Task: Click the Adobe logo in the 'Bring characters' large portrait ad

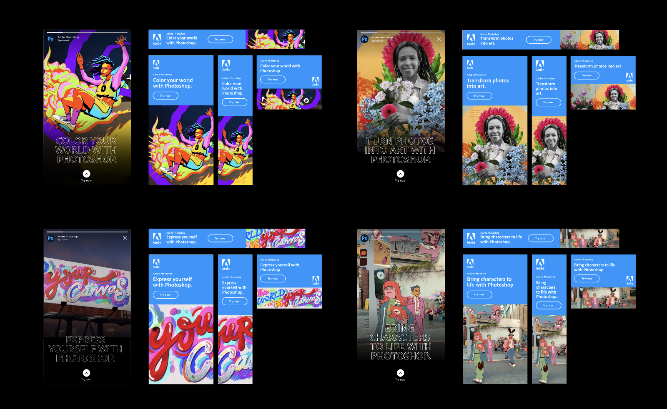Action: 470,263
